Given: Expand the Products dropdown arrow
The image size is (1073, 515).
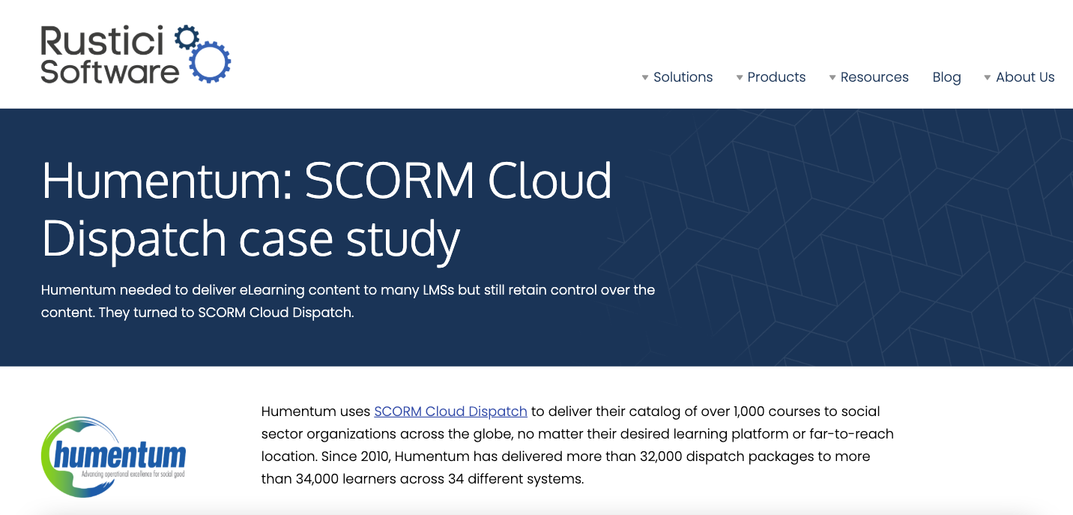Looking at the screenshot, I should coord(740,78).
